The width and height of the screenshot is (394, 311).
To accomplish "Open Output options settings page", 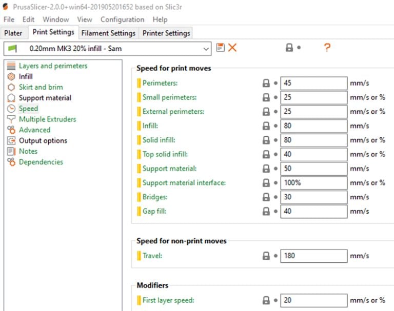I will click(43, 140).
